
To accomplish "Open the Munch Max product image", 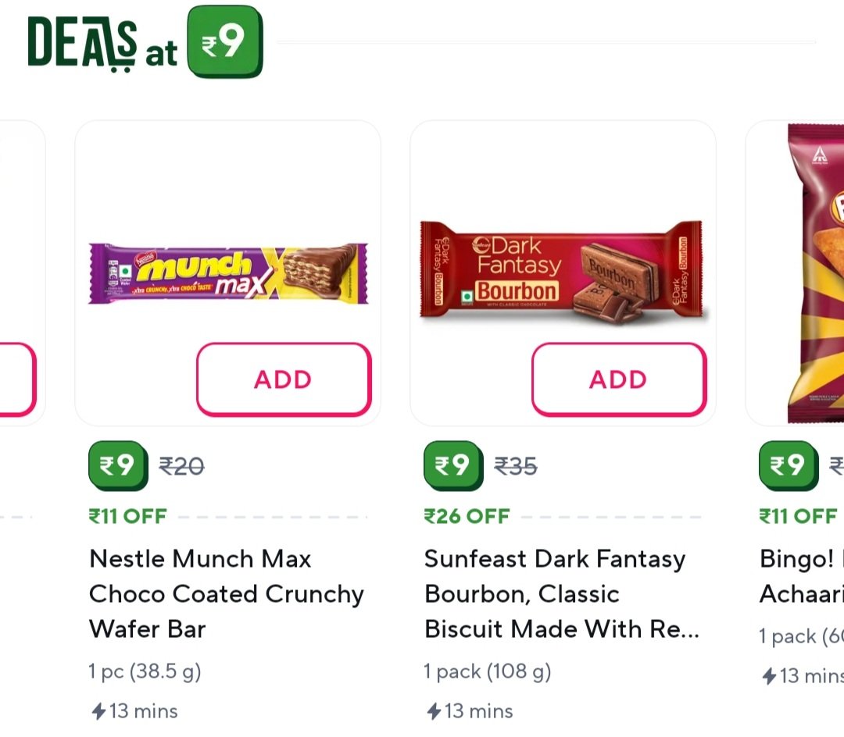I will 227,273.
